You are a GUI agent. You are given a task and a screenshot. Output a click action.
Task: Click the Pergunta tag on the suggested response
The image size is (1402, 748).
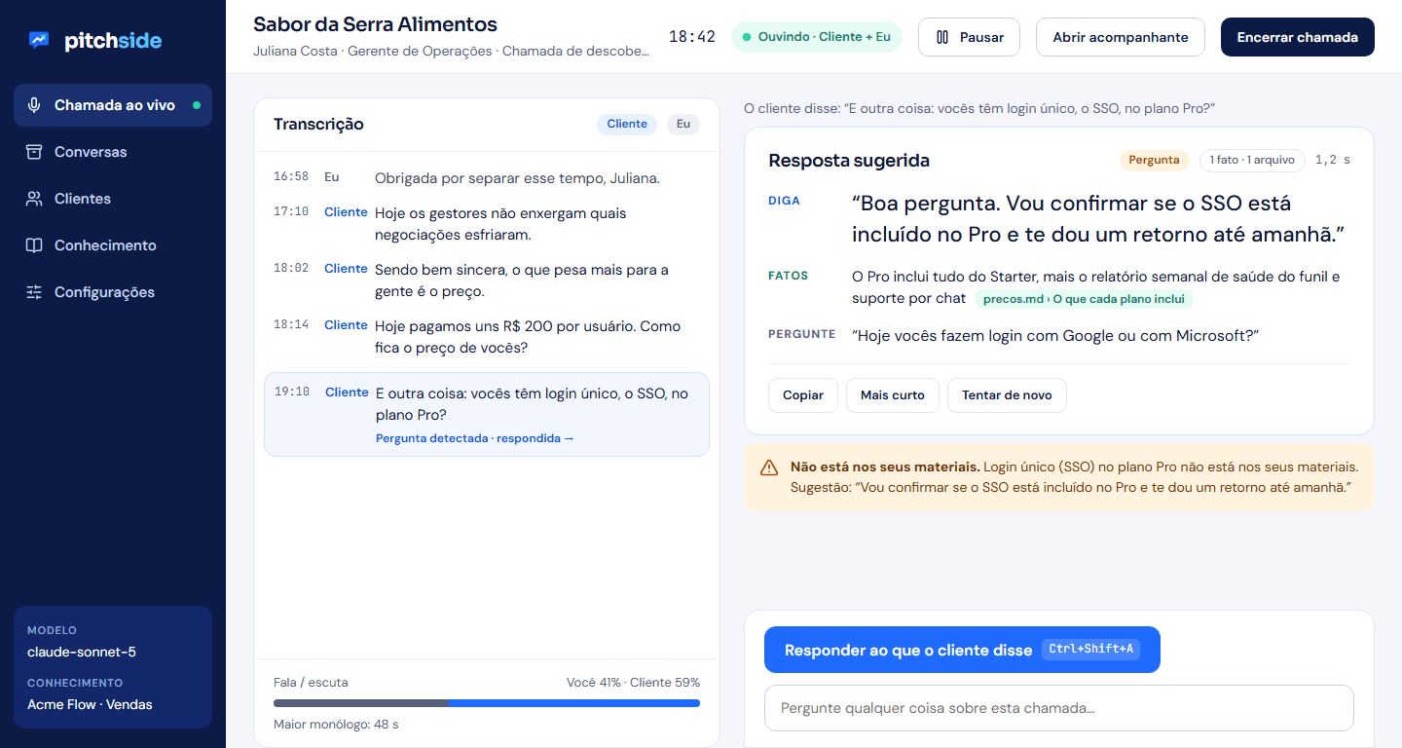[1155, 160]
